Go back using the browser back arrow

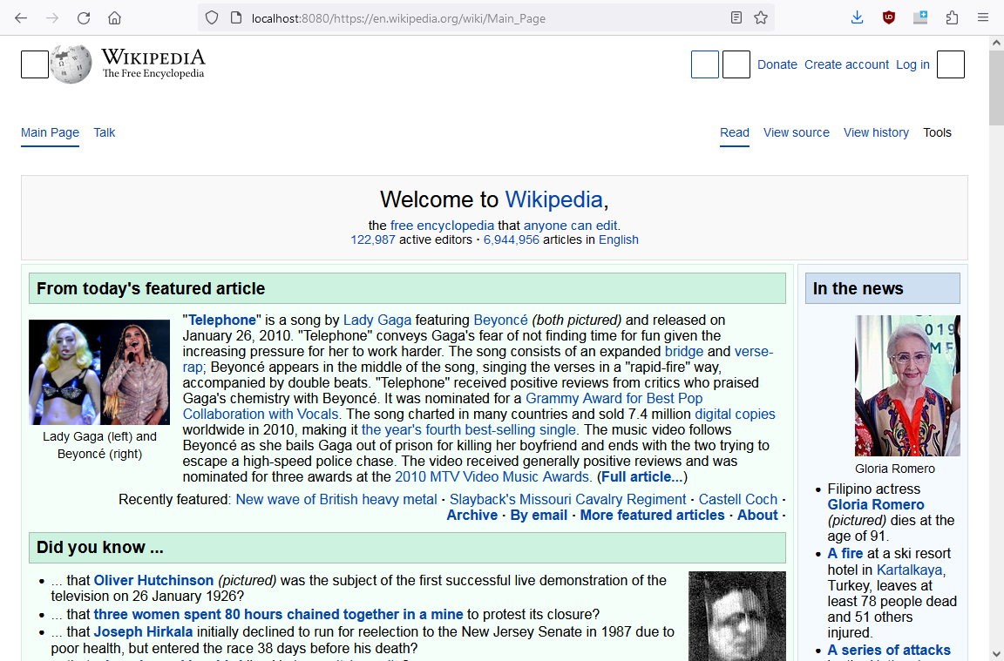tap(21, 18)
